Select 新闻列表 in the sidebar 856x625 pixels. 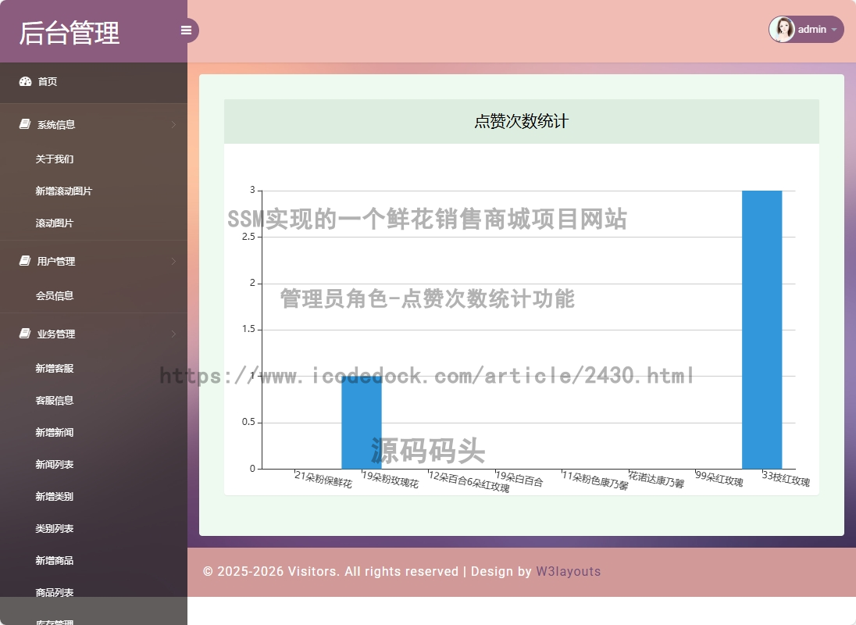[55, 465]
